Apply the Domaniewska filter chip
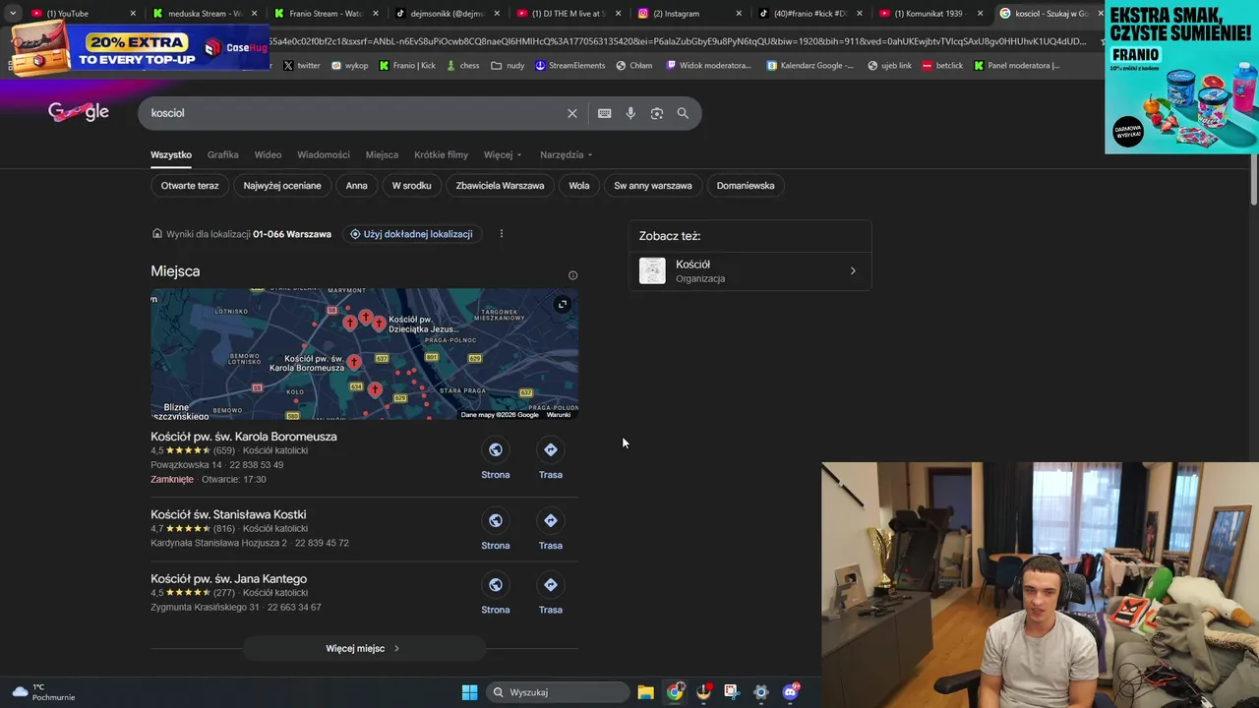This screenshot has height=708, width=1259. (x=746, y=185)
